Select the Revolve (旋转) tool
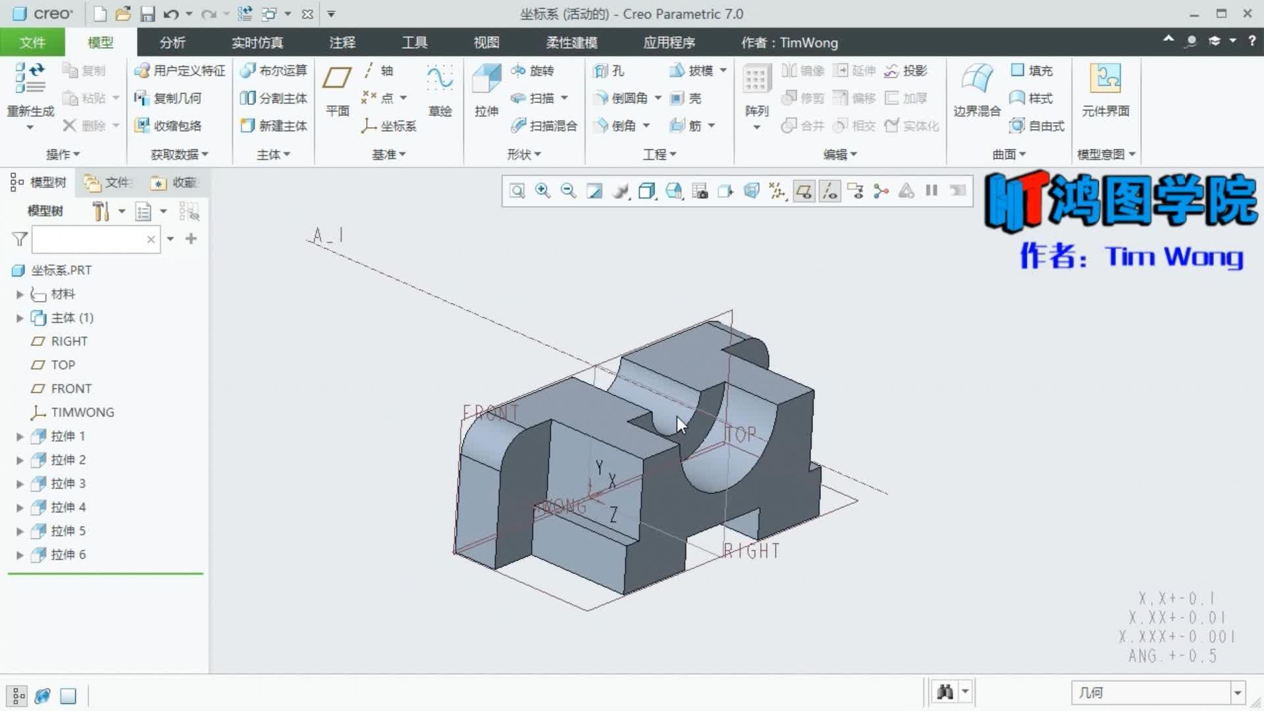The width and height of the screenshot is (1264, 711). pos(533,70)
